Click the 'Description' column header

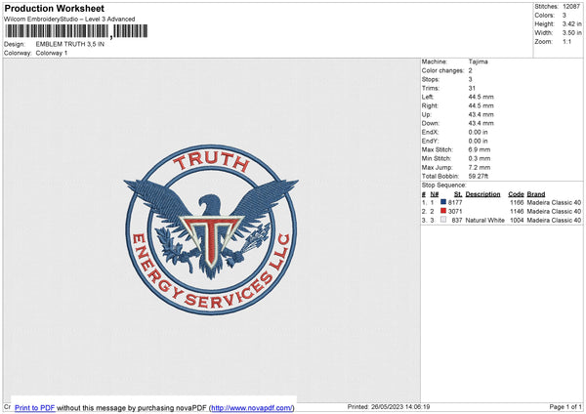(482, 194)
